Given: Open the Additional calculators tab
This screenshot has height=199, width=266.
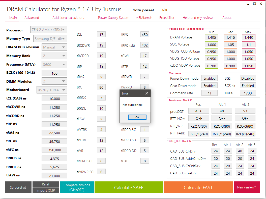Looking at the screenshot, I should pos(68,18).
